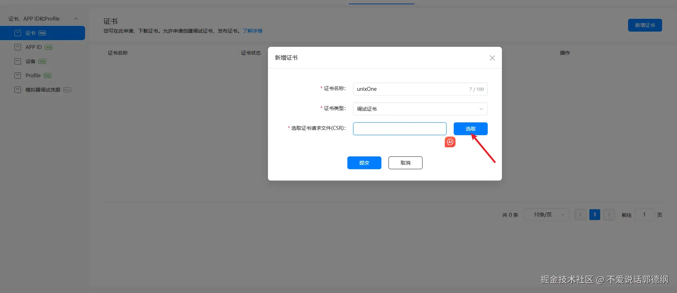Viewport: 677px width, 293px height.
Task: Submit the form with 提交 button
Action: pos(364,163)
